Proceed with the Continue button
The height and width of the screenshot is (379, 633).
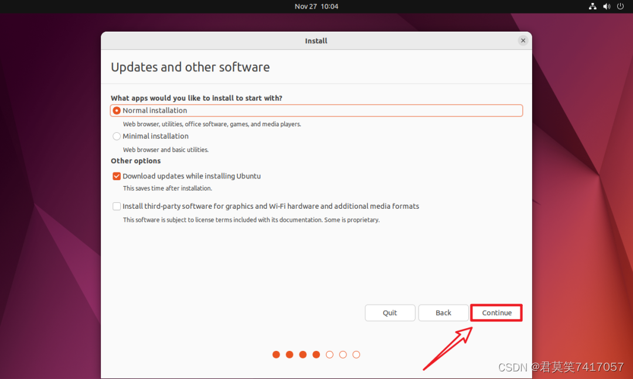pyautogui.click(x=496, y=313)
